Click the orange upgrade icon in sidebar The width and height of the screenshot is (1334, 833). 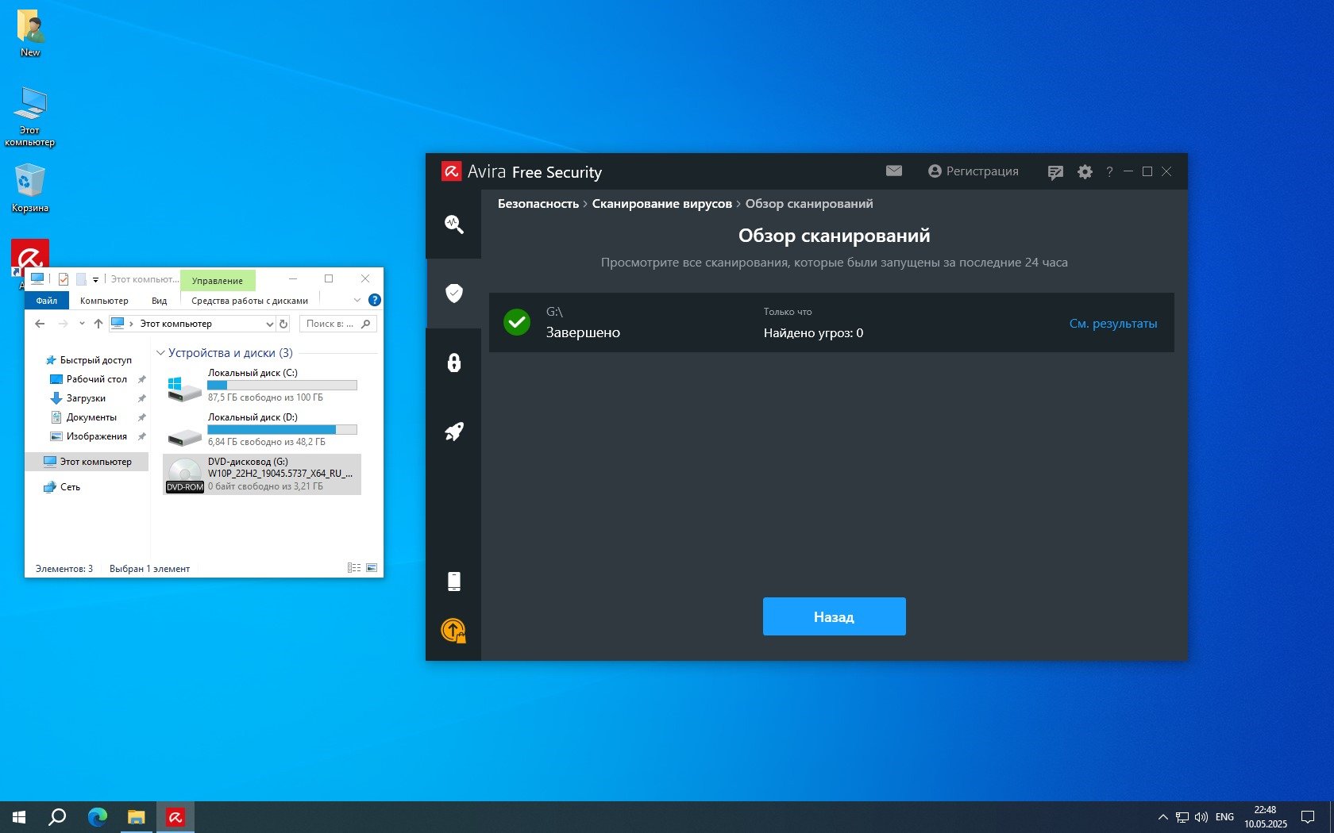453,631
